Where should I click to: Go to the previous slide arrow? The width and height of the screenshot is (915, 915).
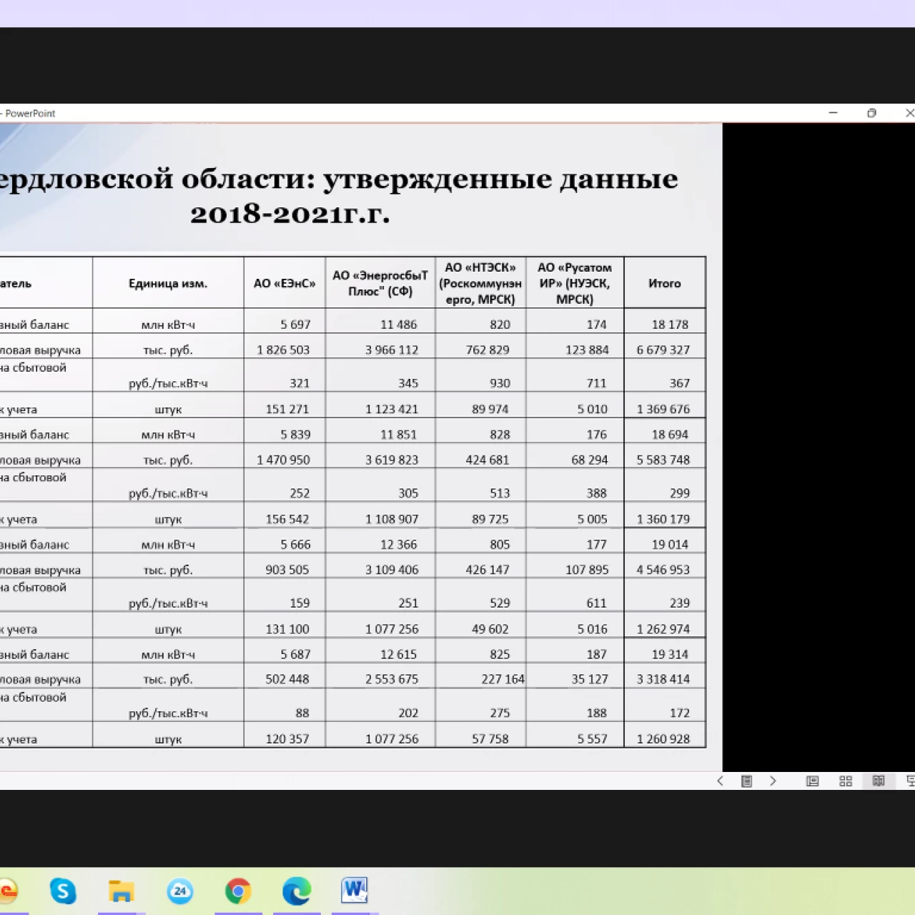pyautogui.click(x=720, y=781)
